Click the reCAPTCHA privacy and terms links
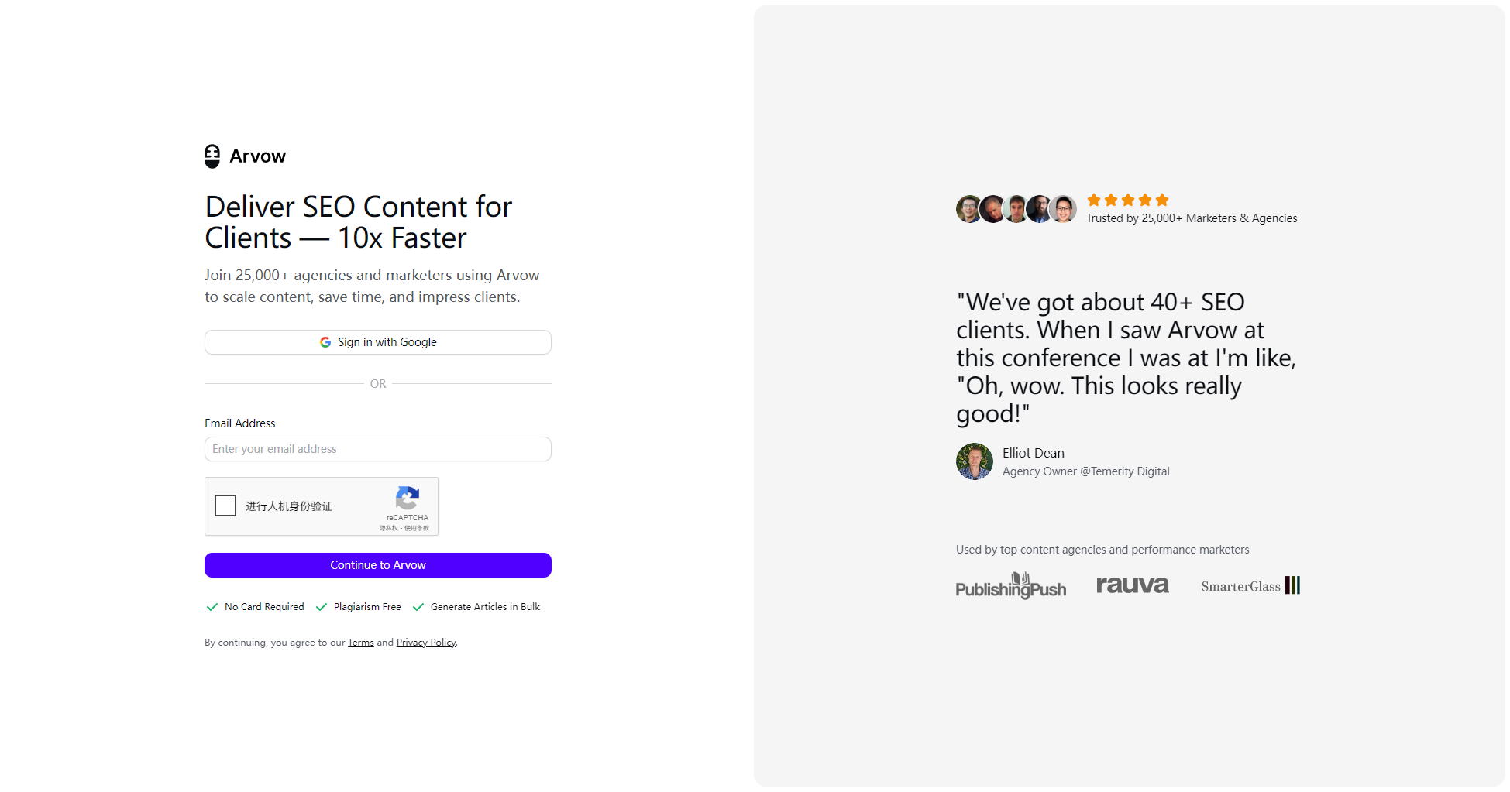Image resolution: width=1510 pixels, height=792 pixels. (404, 528)
